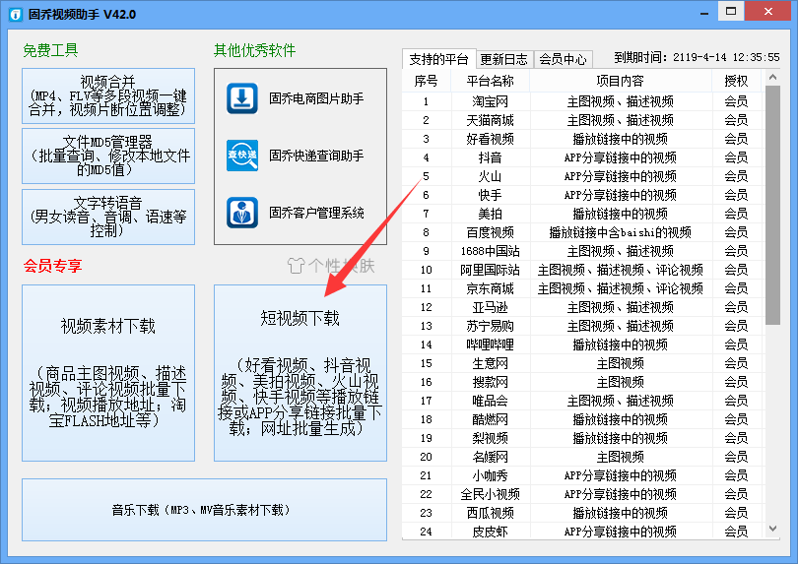Click the scrollbar down arrow
This screenshot has height=564, width=798.
(x=772, y=529)
